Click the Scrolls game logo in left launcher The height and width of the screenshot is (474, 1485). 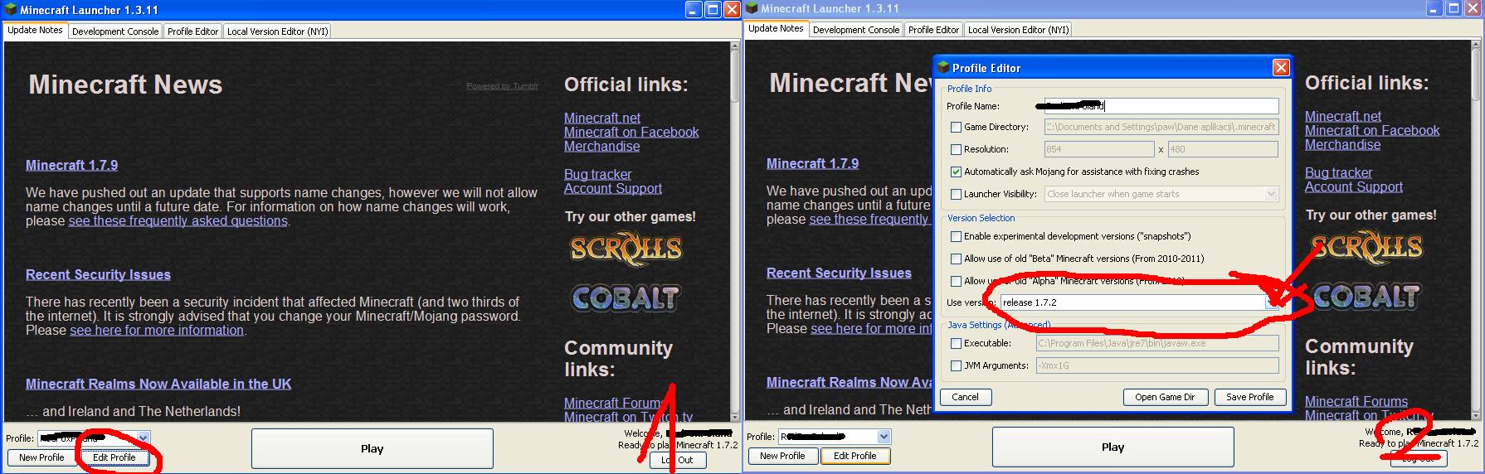click(626, 249)
